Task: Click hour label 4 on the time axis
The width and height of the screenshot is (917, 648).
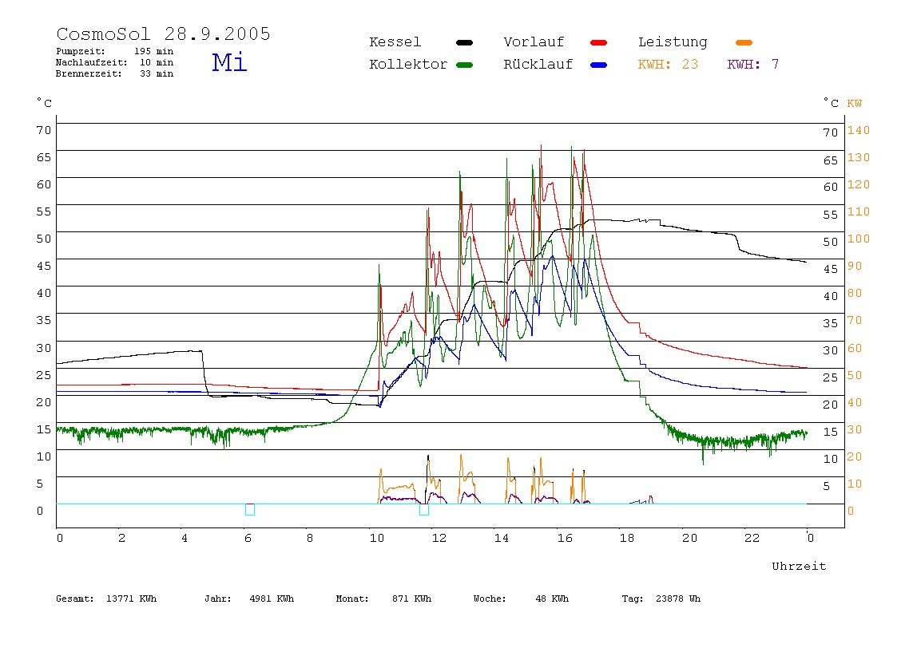Action: (185, 538)
